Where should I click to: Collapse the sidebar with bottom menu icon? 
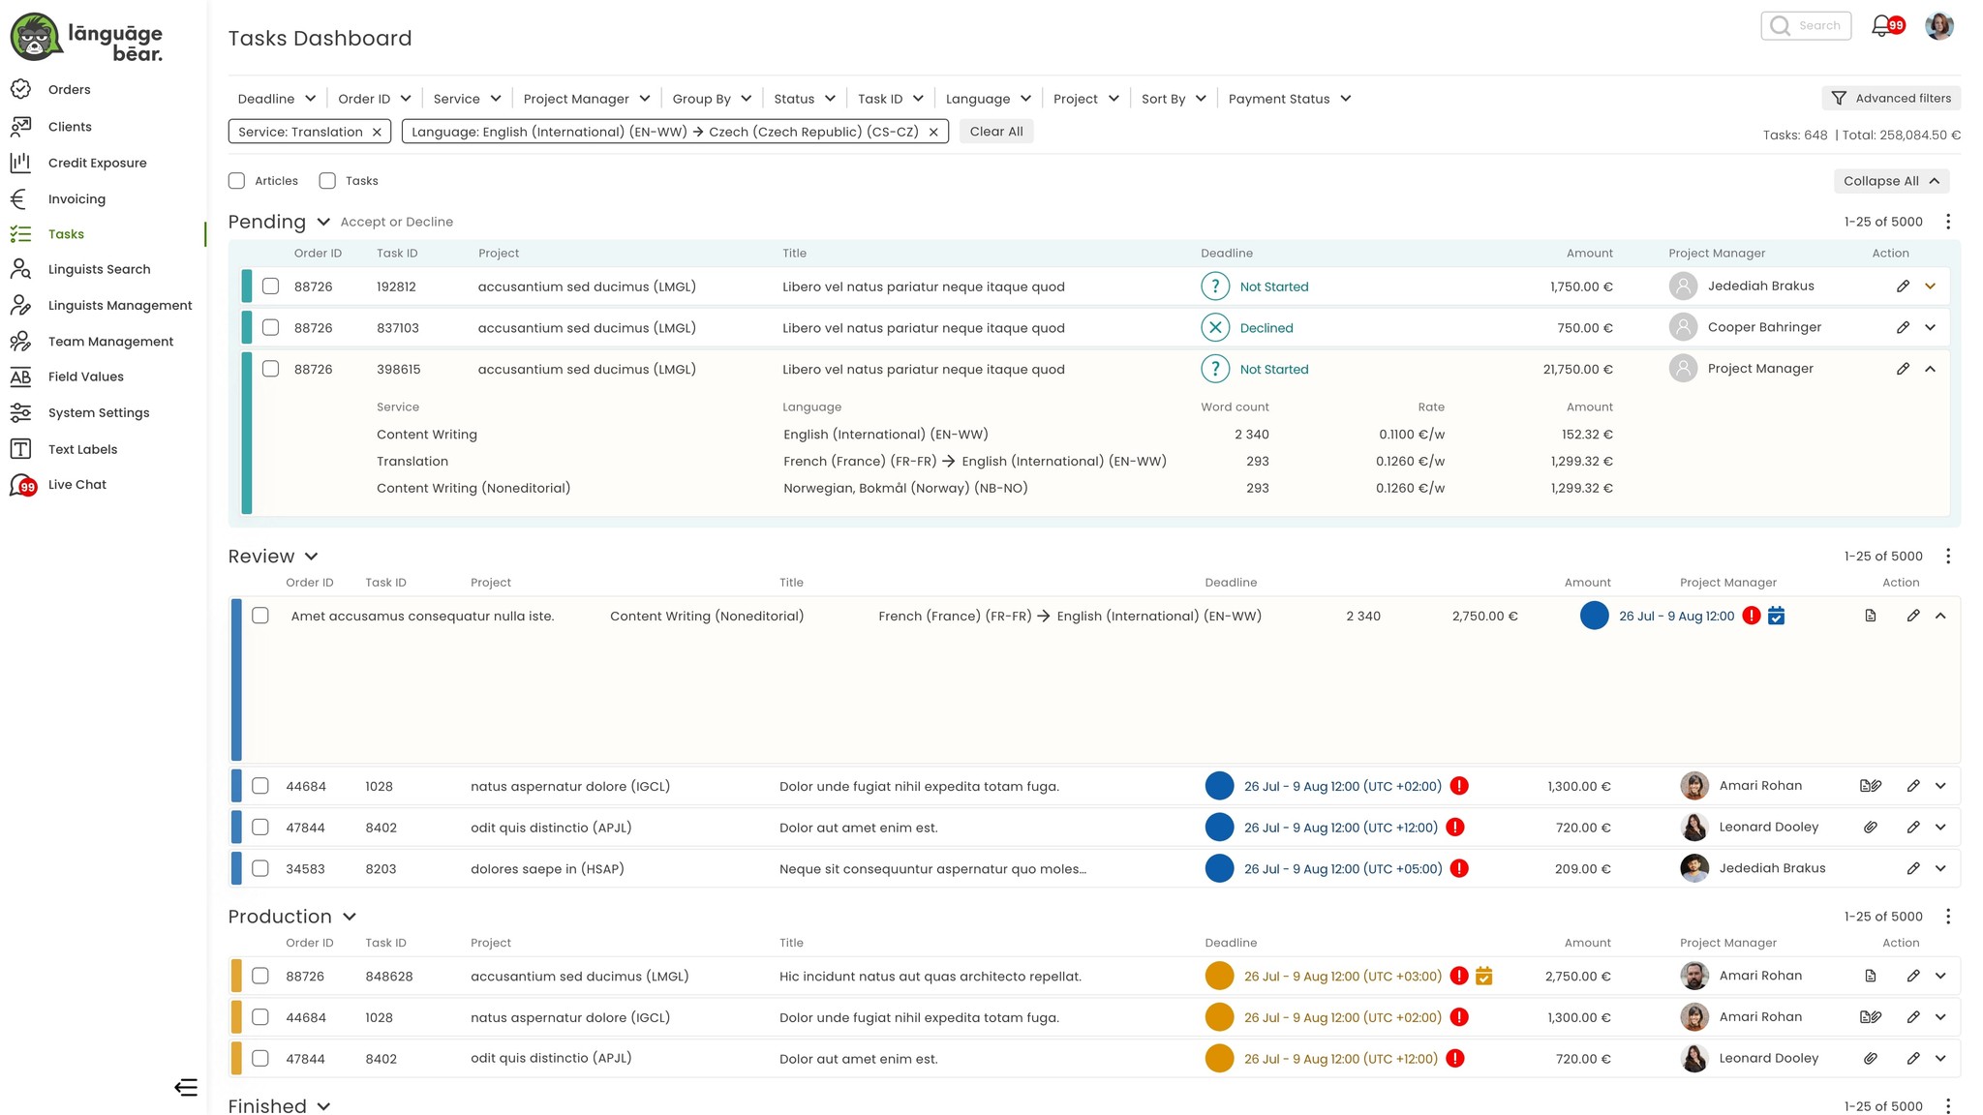[x=186, y=1088]
